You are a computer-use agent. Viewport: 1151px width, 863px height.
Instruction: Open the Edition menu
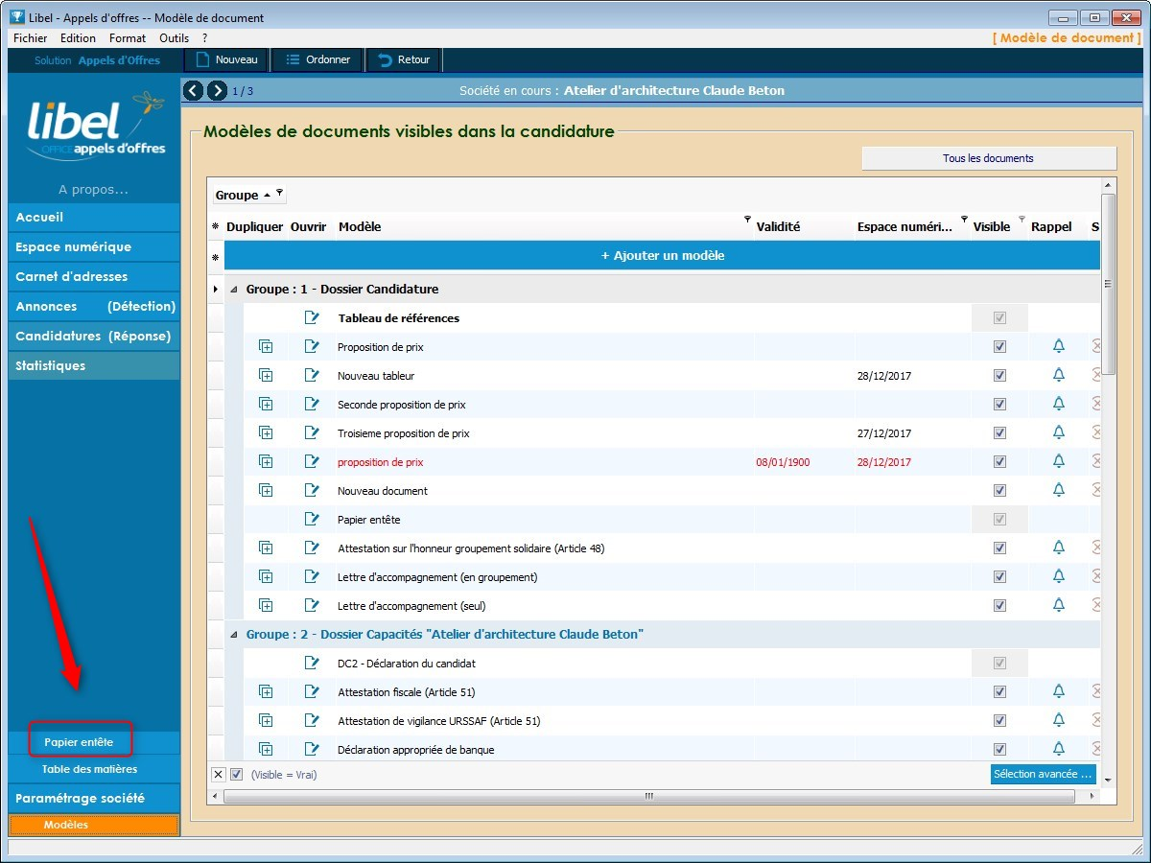[x=78, y=38]
